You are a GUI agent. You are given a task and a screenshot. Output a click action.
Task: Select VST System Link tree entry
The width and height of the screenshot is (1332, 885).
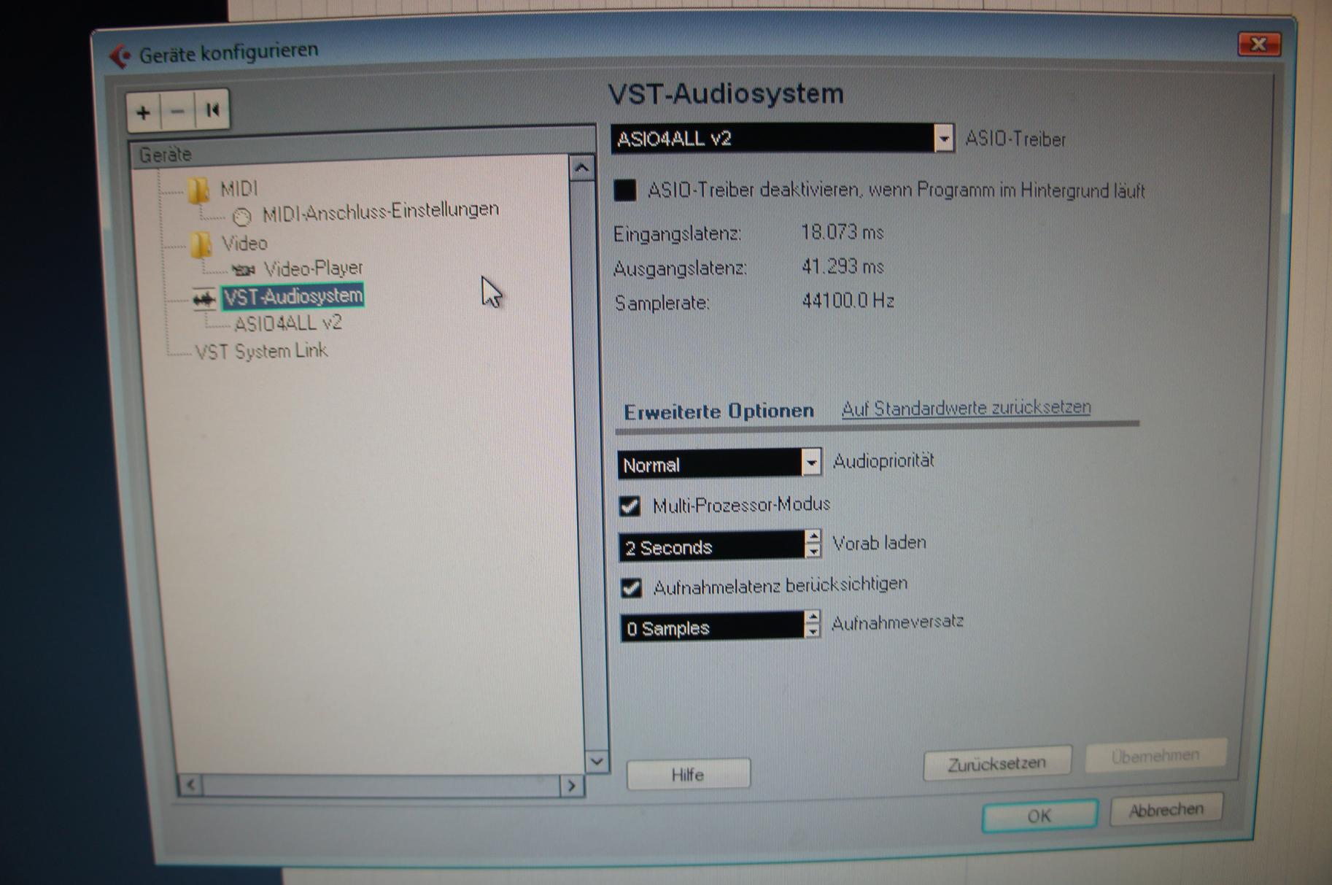(261, 352)
